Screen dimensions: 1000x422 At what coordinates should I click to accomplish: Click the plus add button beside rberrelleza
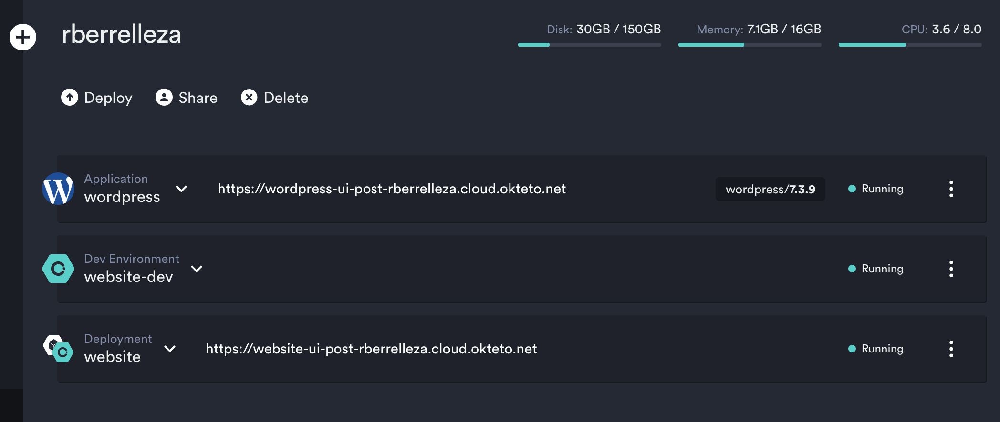23,37
